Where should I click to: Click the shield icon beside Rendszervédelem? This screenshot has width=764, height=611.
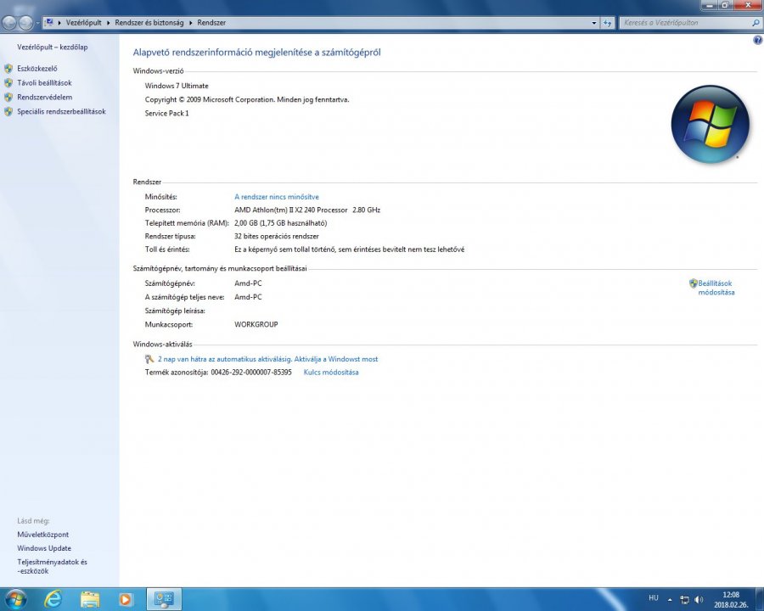point(8,97)
